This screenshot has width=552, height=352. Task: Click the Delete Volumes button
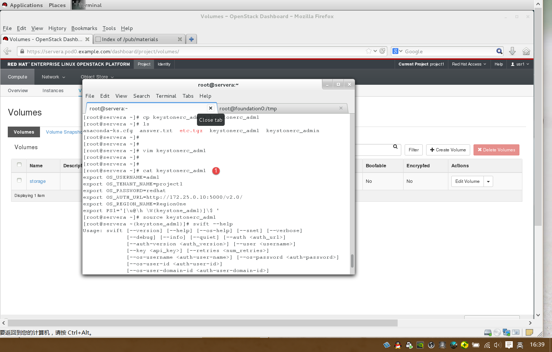point(496,150)
